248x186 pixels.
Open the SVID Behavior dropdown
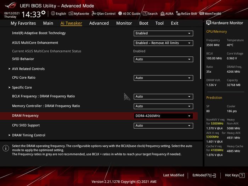pos(163,59)
